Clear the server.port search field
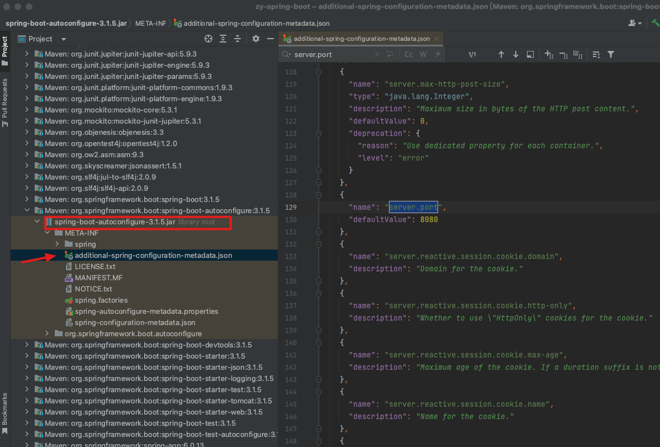 pos(377,54)
